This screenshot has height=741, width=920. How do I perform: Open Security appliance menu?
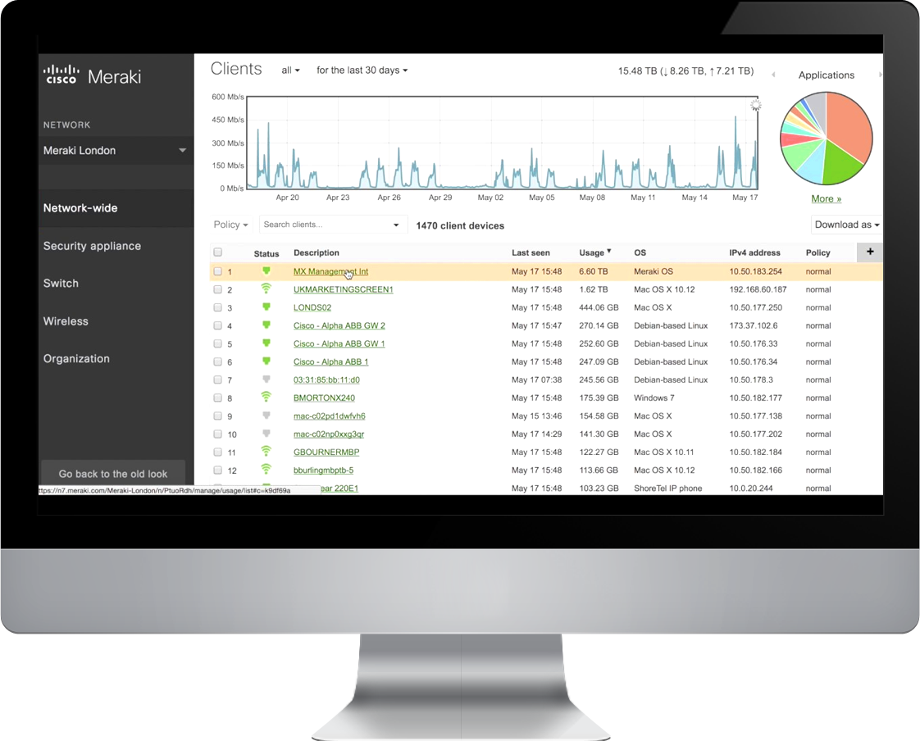coord(92,246)
